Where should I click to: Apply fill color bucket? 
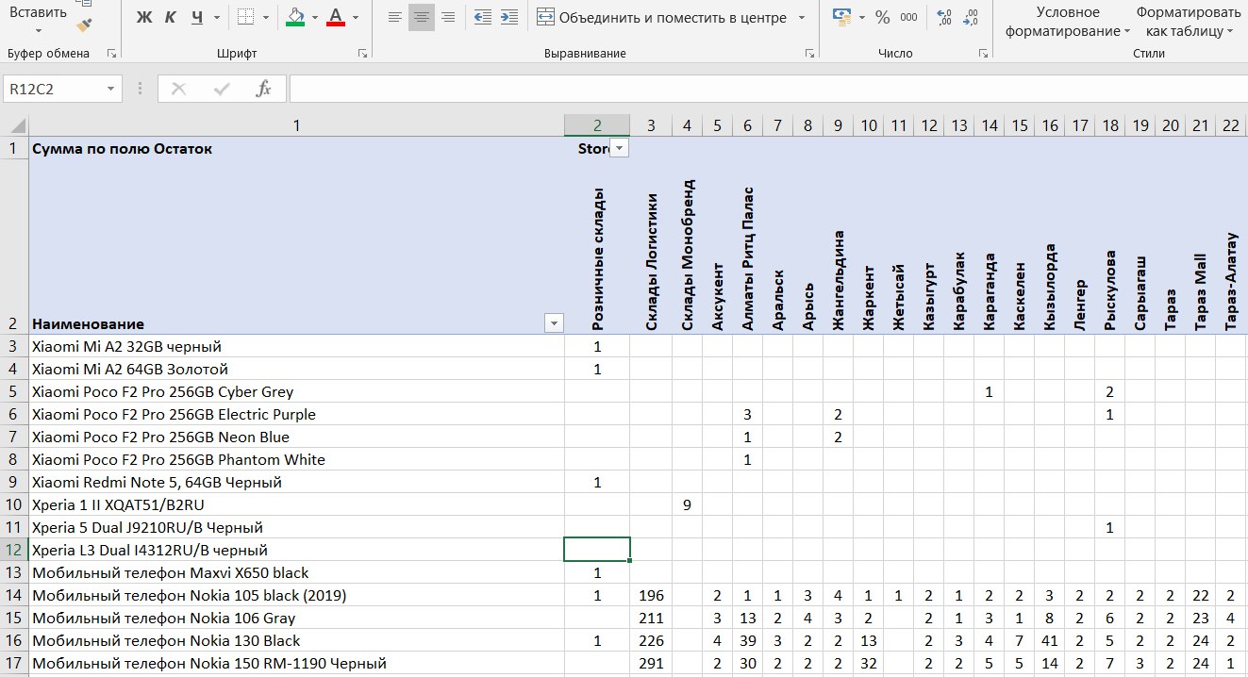pyautogui.click(x=294, y=17)
